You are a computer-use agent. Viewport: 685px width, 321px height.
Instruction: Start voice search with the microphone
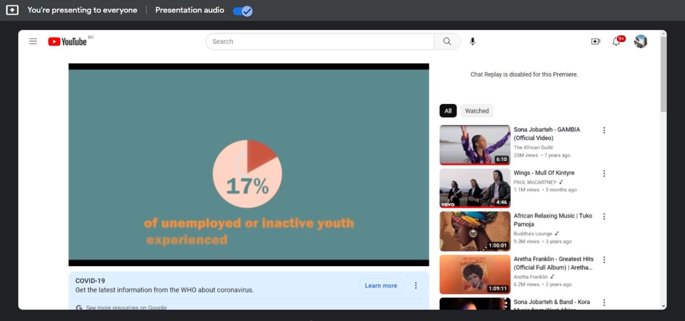click(x=472, y=42)
